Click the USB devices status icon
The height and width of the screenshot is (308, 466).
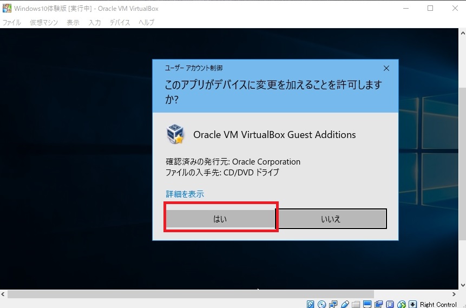pyautogui.click(x=345, y=304)
